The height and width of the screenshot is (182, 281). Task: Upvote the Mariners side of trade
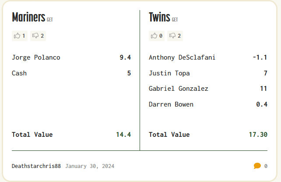20,36
